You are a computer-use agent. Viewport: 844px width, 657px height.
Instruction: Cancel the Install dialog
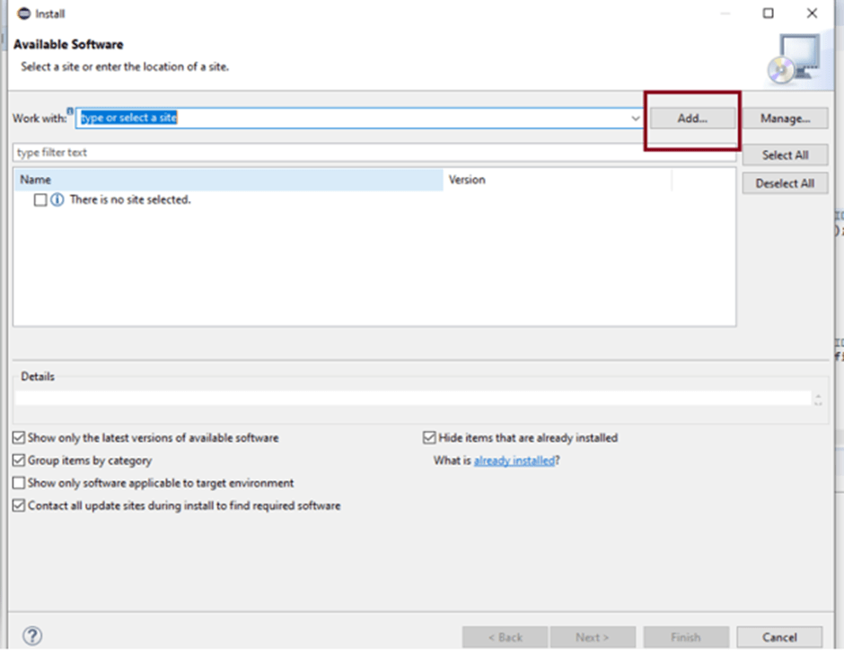pos(778,637)
